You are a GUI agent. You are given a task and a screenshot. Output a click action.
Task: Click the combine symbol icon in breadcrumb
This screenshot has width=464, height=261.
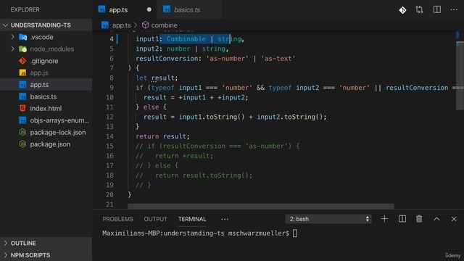pyautogui.click(x=145, y=25)
